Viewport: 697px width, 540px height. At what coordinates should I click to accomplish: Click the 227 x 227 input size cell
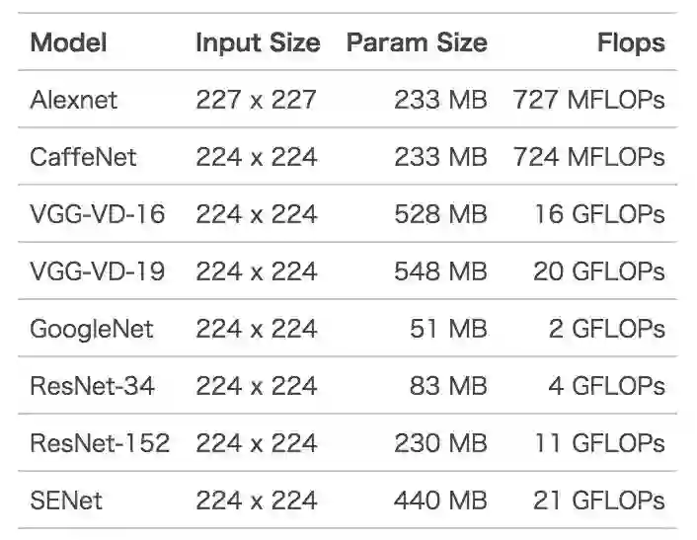[x=257, y=100]
